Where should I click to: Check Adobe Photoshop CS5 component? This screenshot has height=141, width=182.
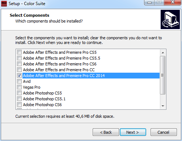[19, 93]
